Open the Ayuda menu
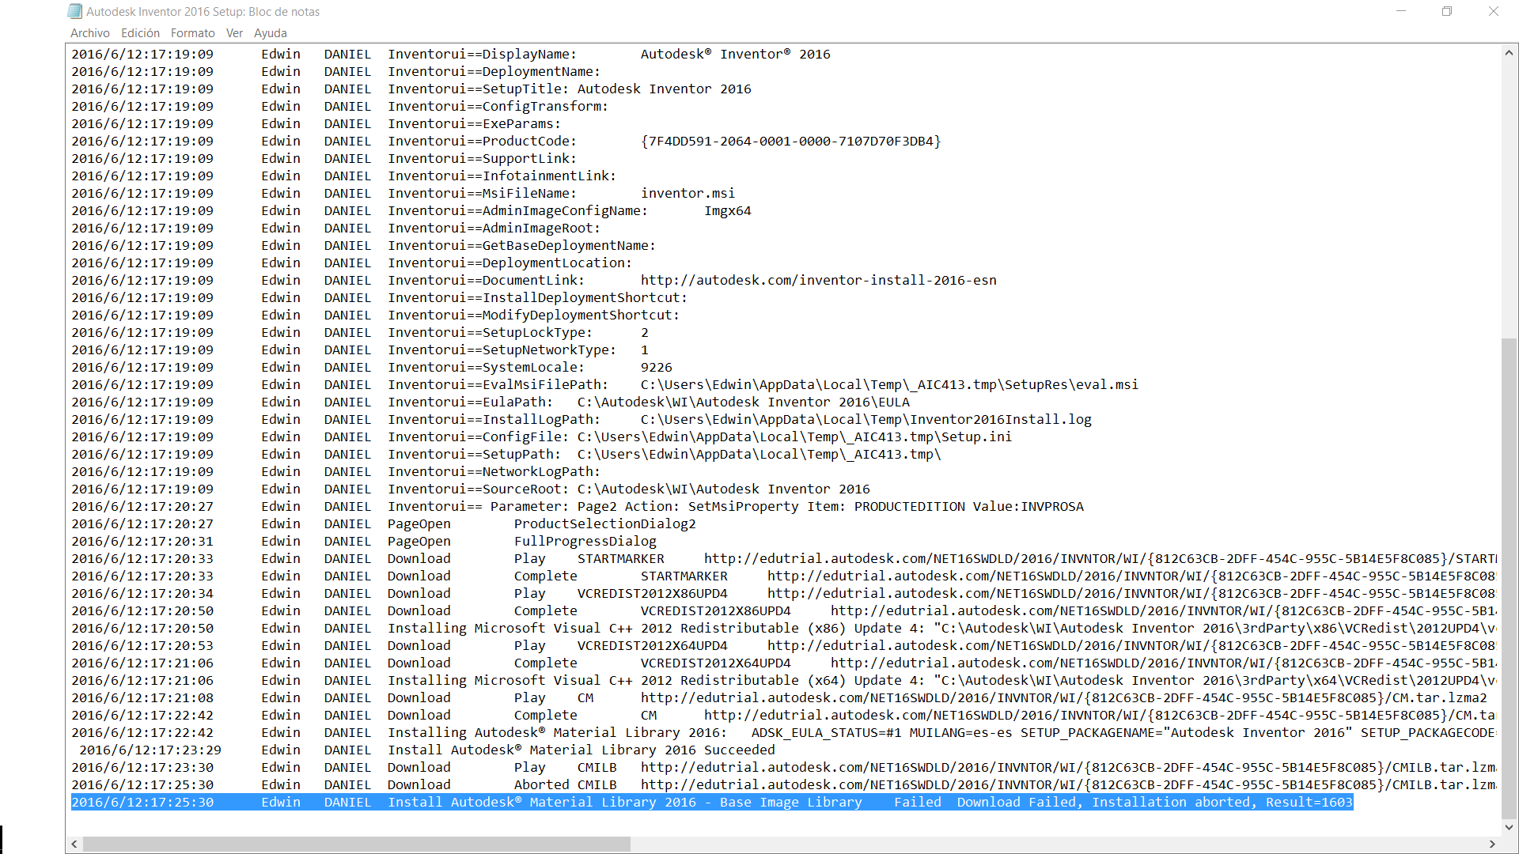This screenshot has height=854, width=1519. pyautogui.click(x=271, y=32)
